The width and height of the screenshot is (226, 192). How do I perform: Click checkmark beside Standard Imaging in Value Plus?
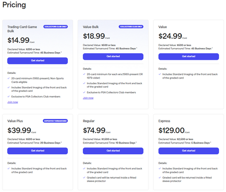click(8, 168)
